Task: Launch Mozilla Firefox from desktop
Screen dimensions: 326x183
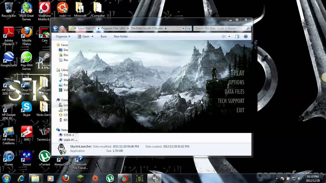Action: click(x=26, y=36)
